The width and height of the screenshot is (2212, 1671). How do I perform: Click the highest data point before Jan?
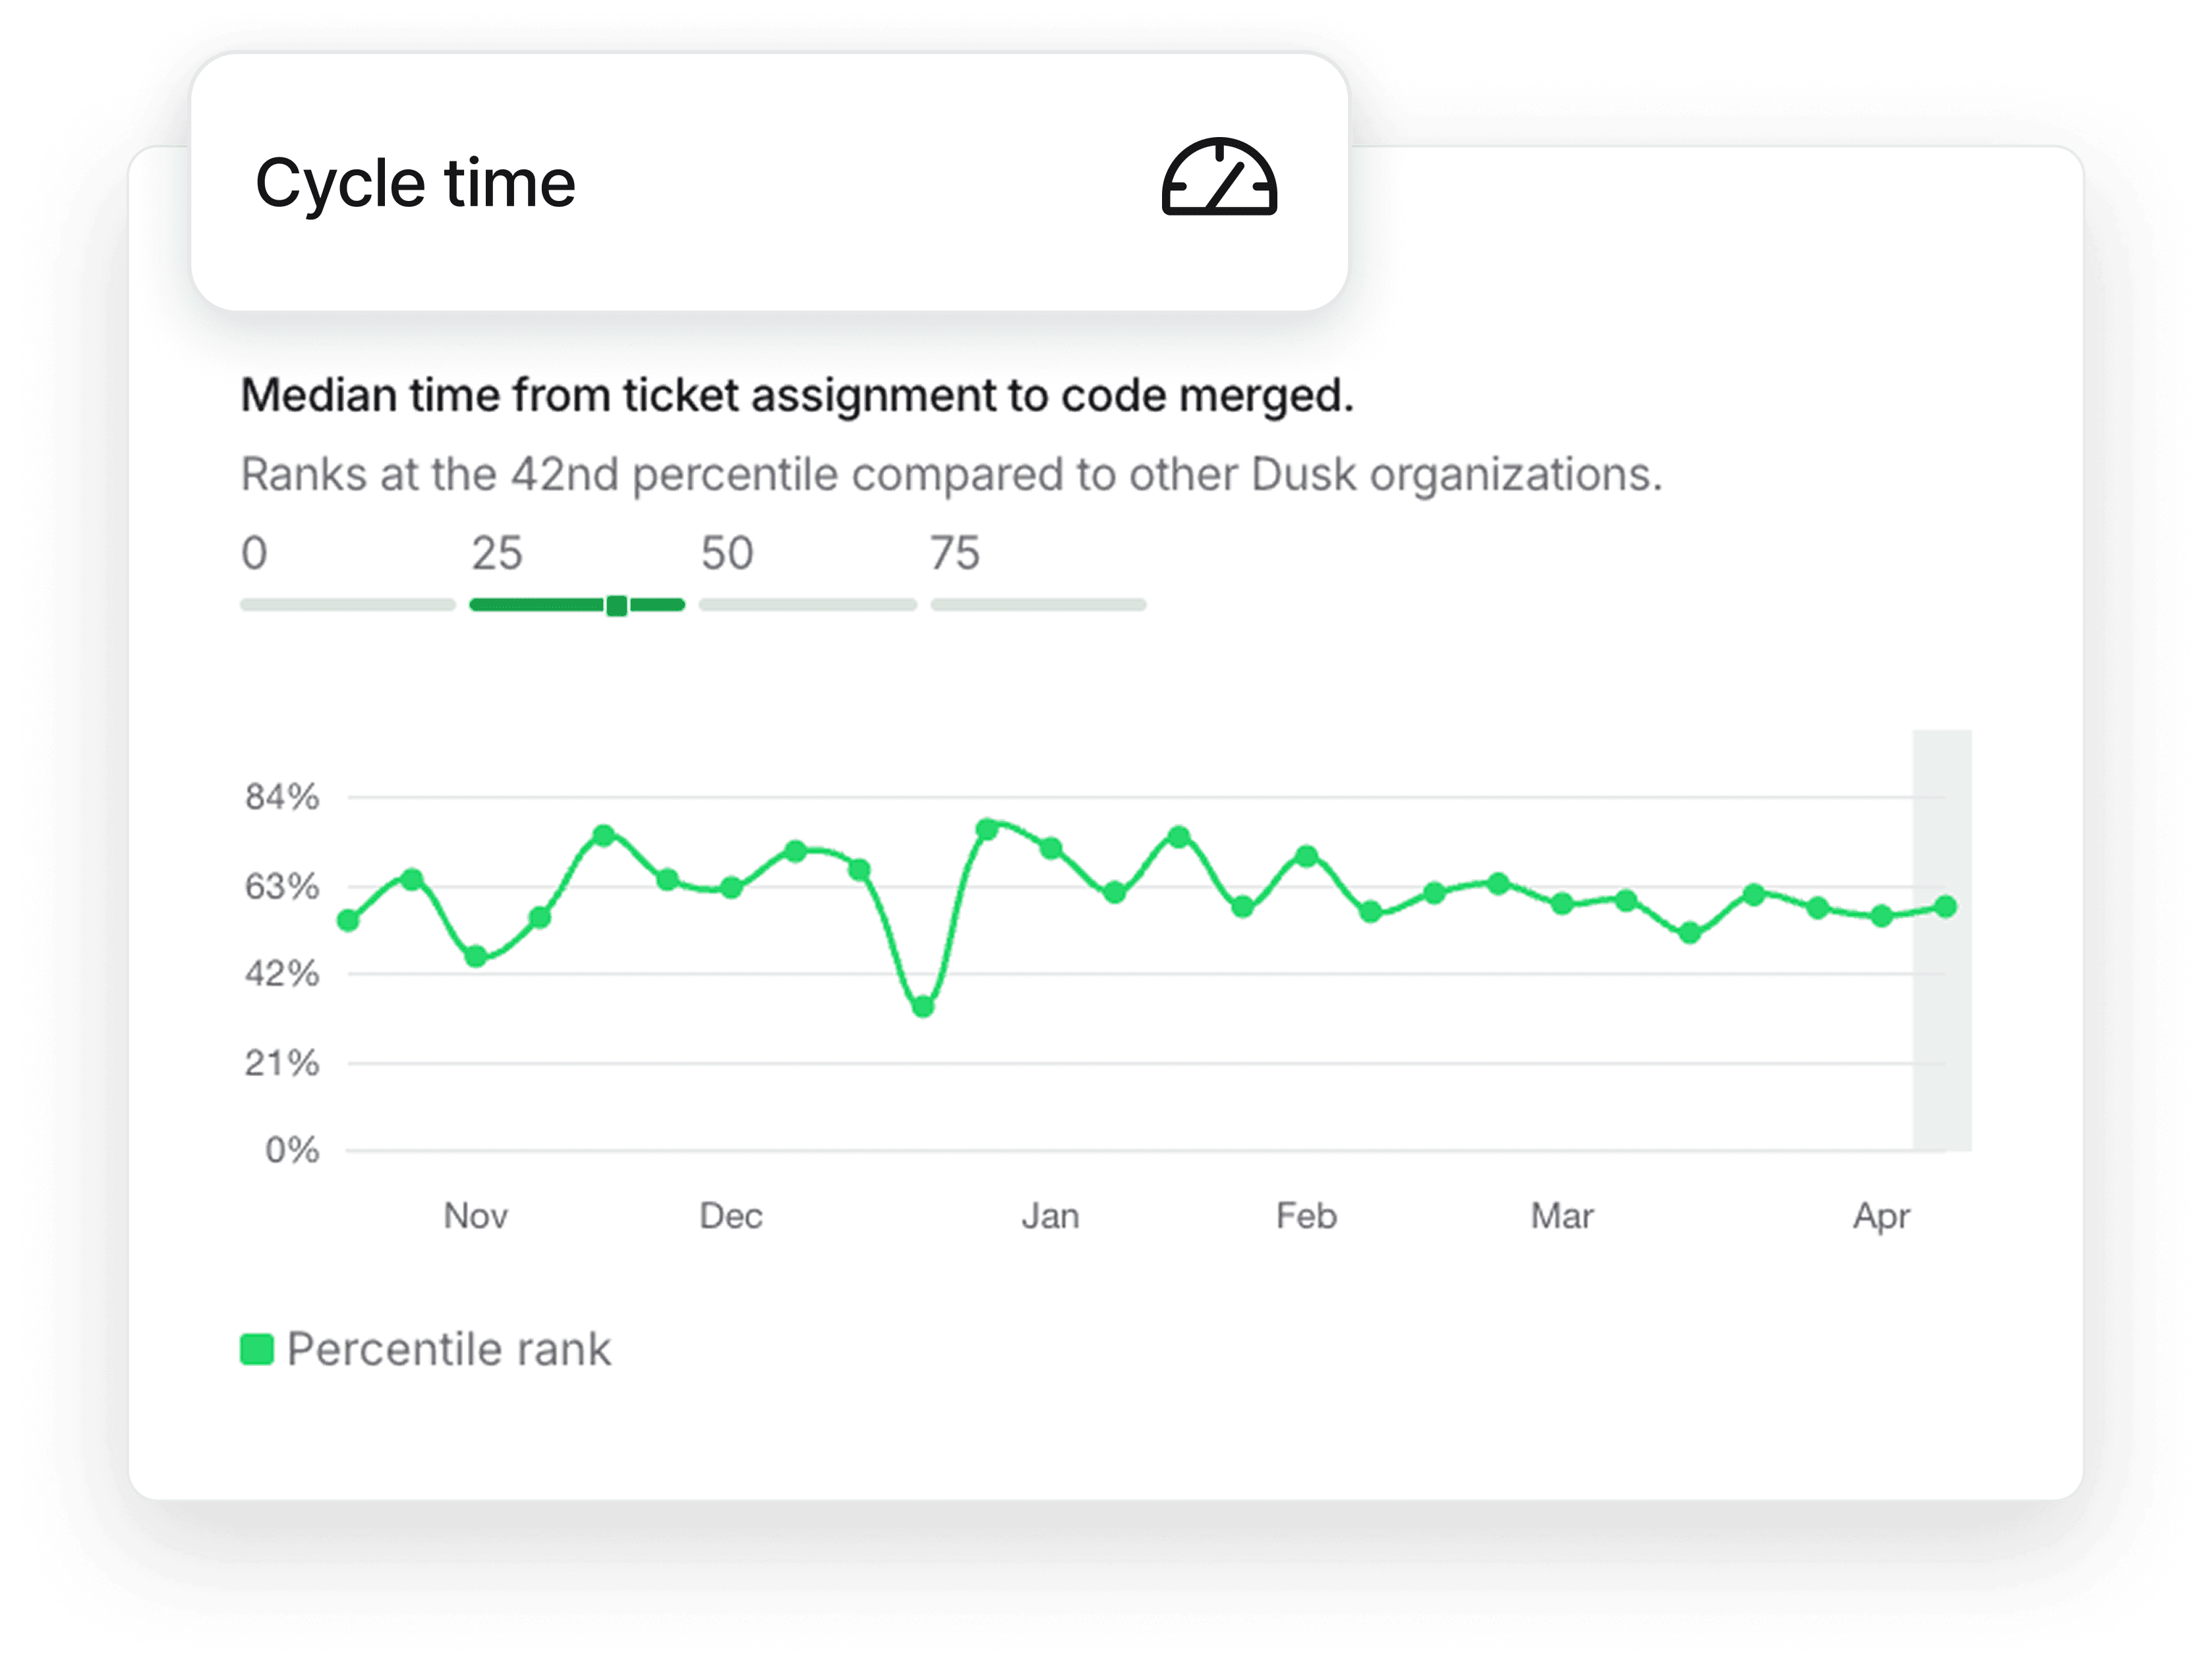(x=987, y=830)
